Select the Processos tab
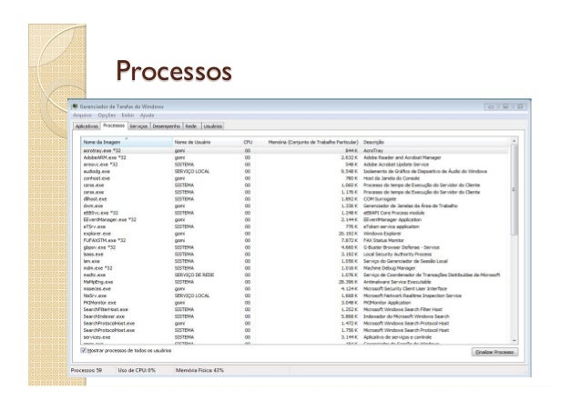Screen dimensions: 581x410 114,125
